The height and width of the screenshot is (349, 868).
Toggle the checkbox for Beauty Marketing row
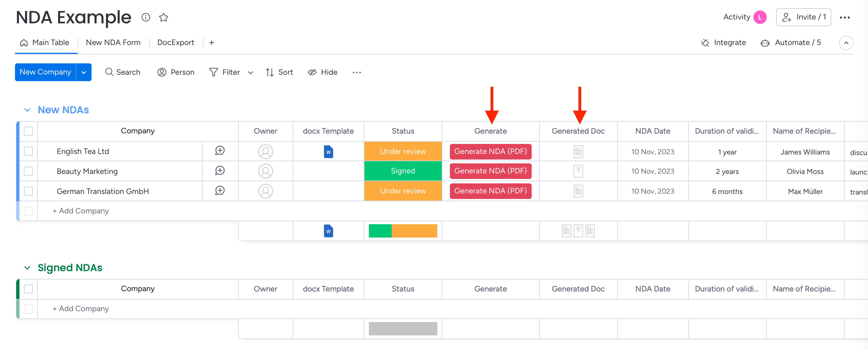(x=29, y=171)
